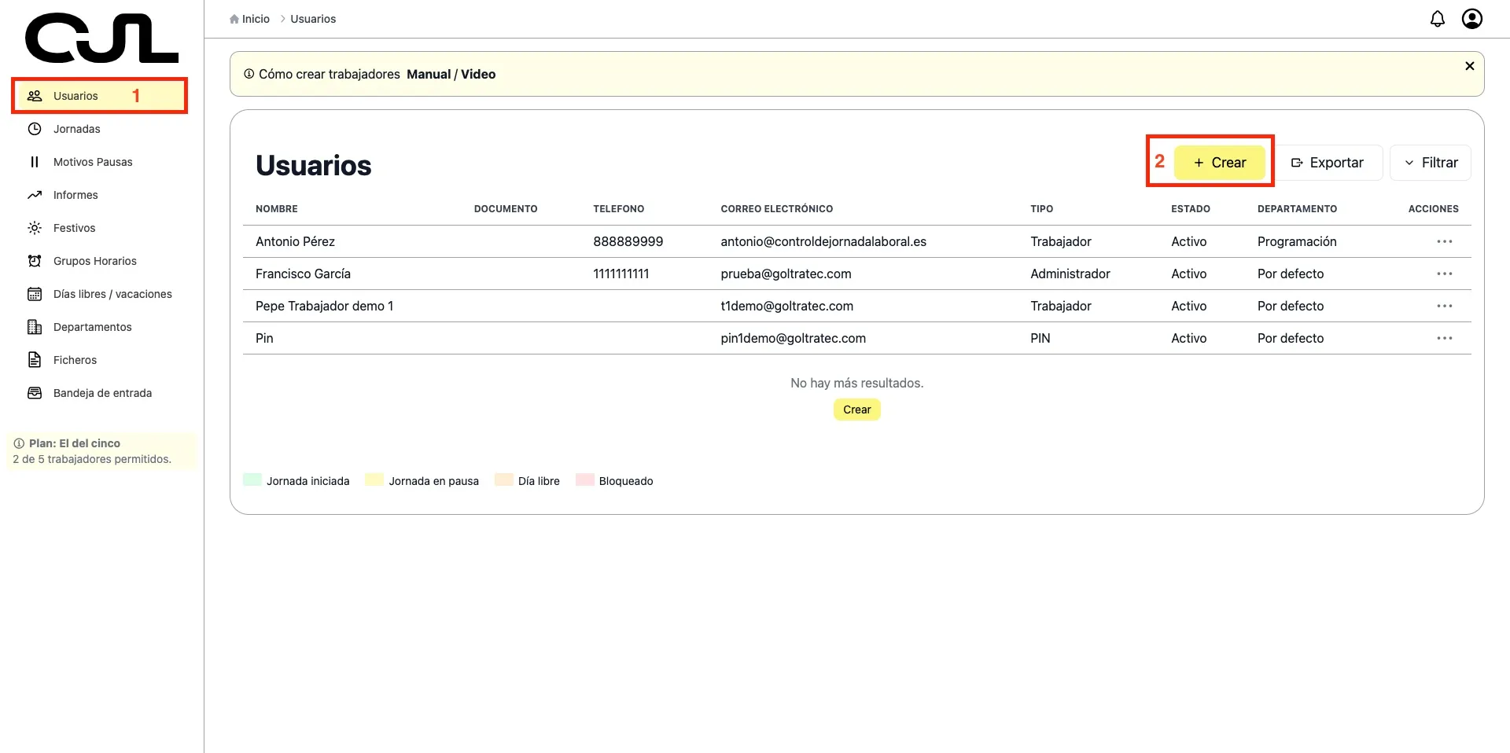
Task: Dismiss the help banner with the X
Action: pyautogui.click(x=1469, y=66)
